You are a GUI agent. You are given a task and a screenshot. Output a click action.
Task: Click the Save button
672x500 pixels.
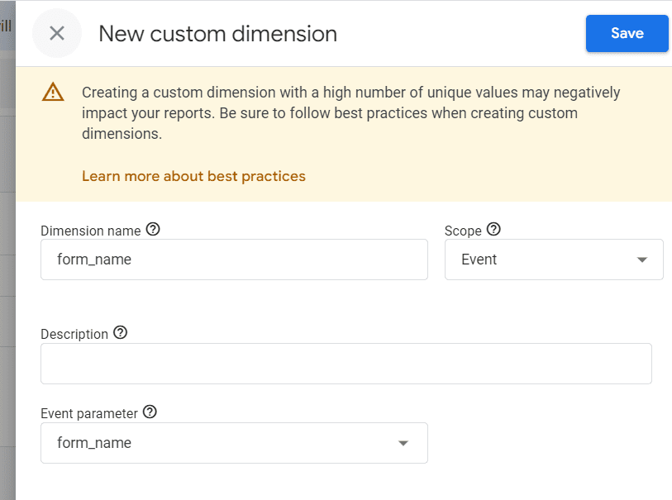click(x=627, y=34)
